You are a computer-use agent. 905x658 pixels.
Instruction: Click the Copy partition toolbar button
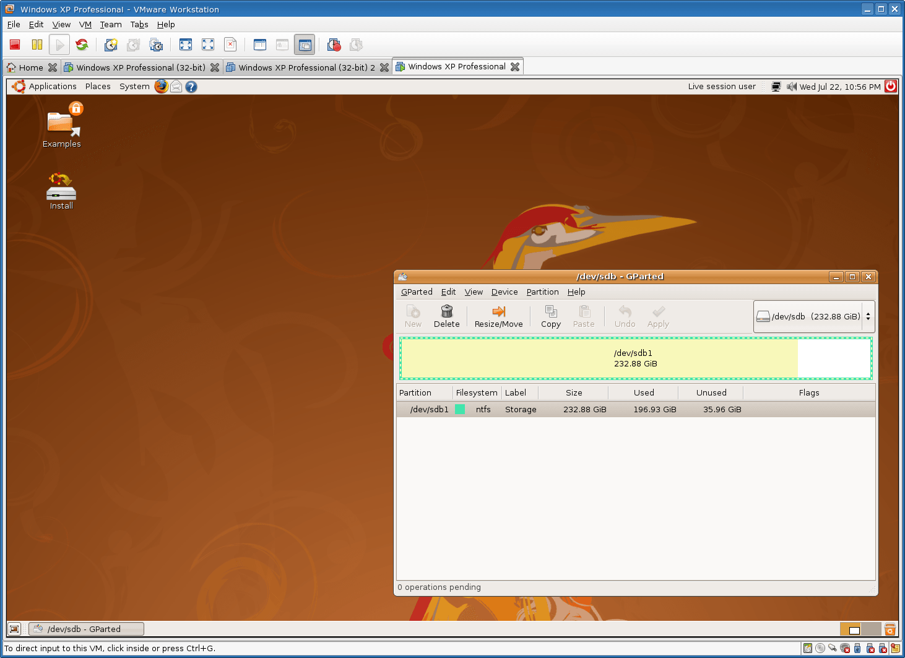550,316
